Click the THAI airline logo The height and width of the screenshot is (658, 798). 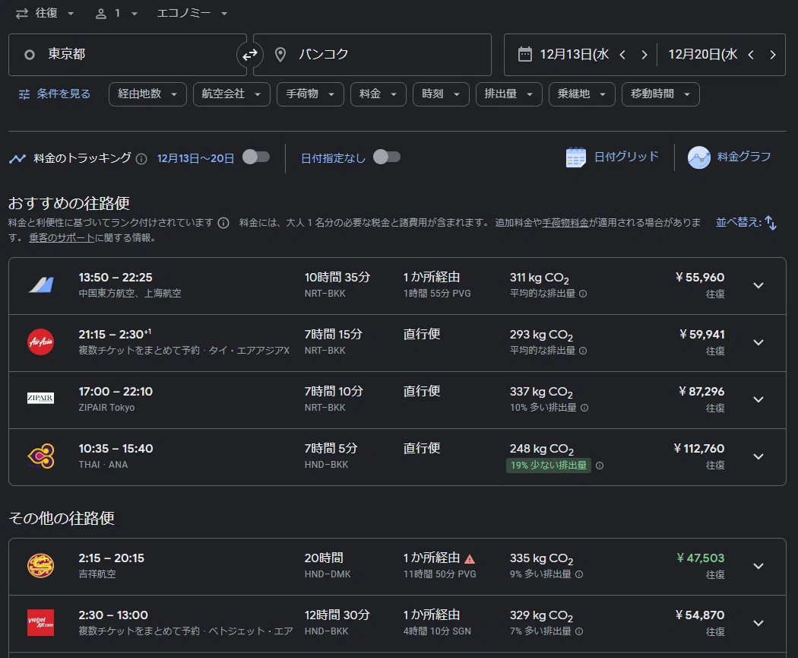coord(41,456)
